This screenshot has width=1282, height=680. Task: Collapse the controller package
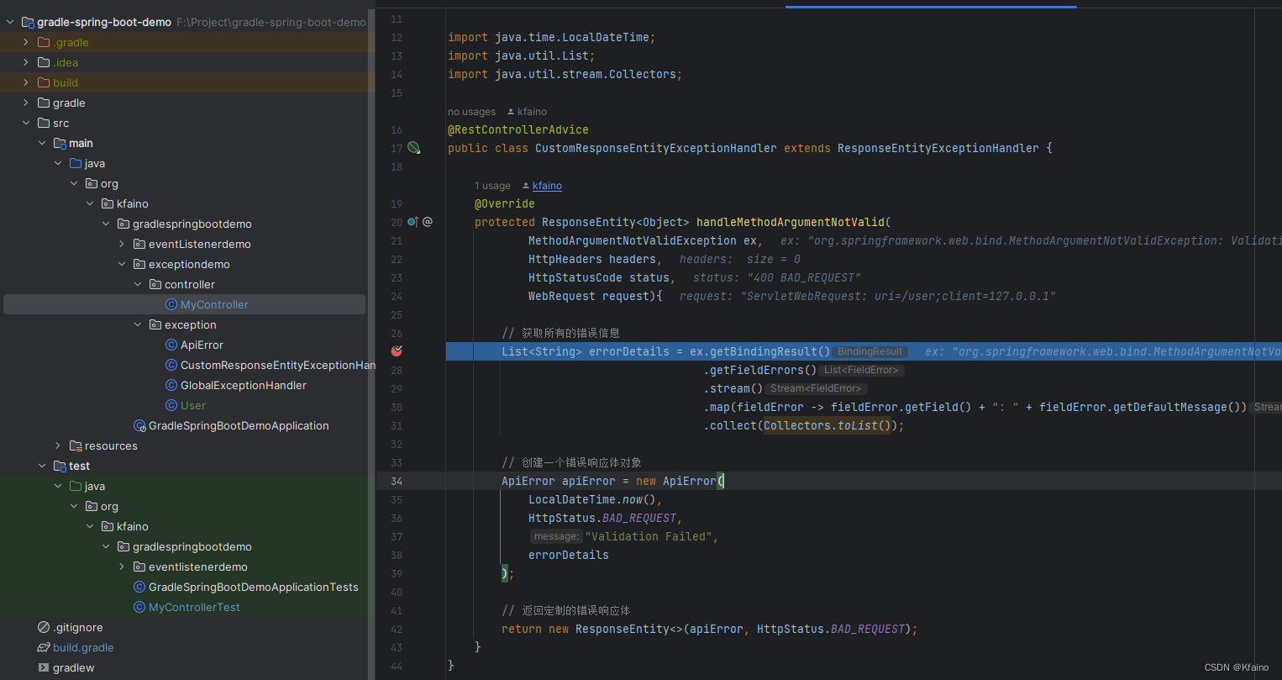pos(138,284)
